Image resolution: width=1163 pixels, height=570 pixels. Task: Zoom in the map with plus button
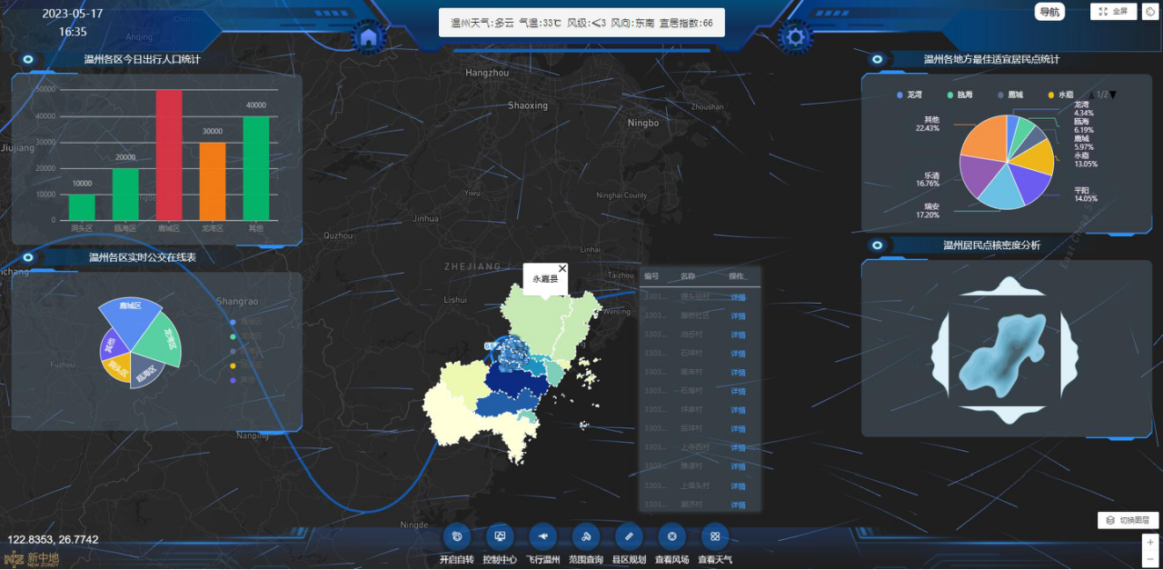(1150, 543)
